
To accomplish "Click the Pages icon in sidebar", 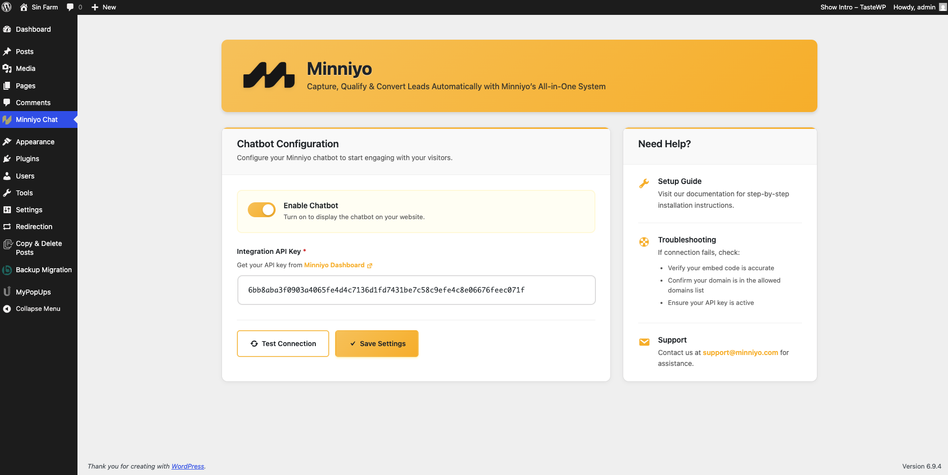I will click(7, 86).
